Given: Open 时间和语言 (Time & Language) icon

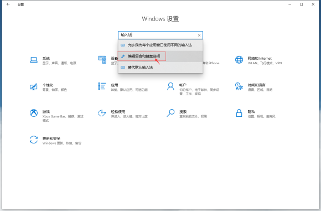Looking at the screenshot, I should click(x=239, y=86).
